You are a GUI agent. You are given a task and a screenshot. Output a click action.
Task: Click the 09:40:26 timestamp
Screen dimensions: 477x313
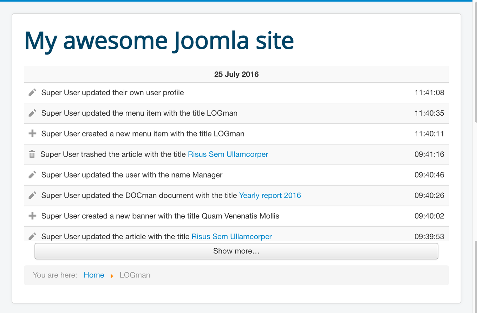429,195
